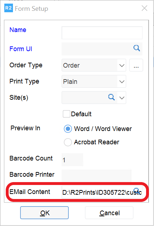Open Site(s) lookup via magnifier icon
The image size is (154, 226).
[111, 97]
